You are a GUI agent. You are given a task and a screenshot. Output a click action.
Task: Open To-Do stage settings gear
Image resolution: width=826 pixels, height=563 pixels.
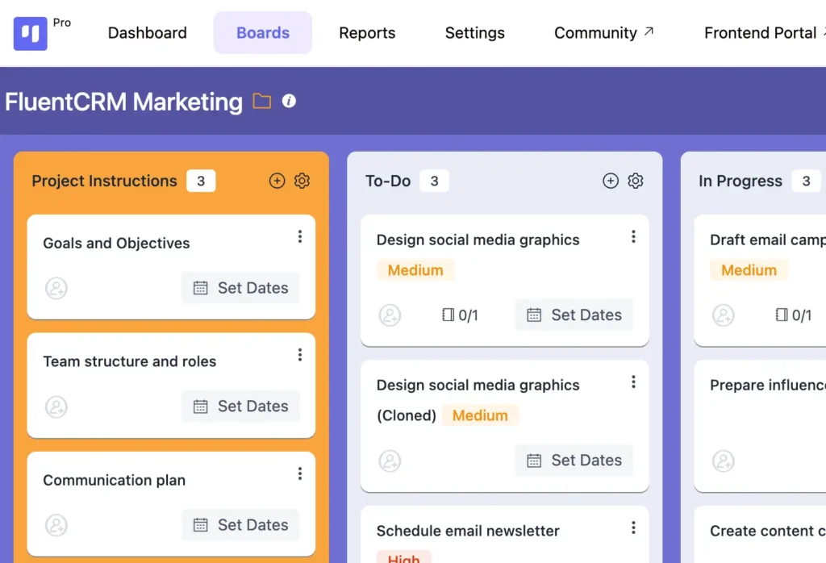point(636,181)
